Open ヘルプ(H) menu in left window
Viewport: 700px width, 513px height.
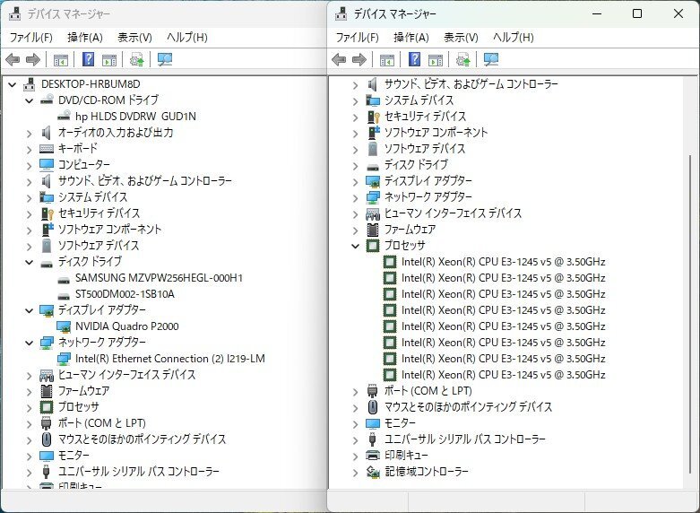coord(187,38)
